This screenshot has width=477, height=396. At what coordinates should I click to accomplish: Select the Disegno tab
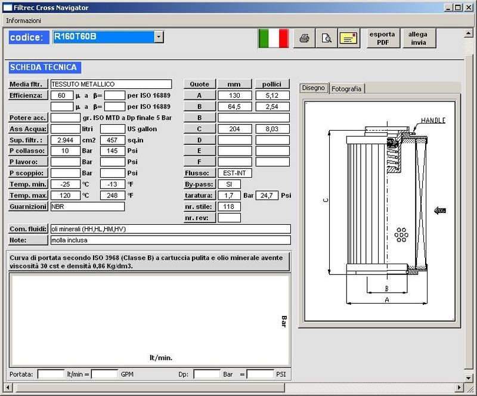[x=314, y=88]
